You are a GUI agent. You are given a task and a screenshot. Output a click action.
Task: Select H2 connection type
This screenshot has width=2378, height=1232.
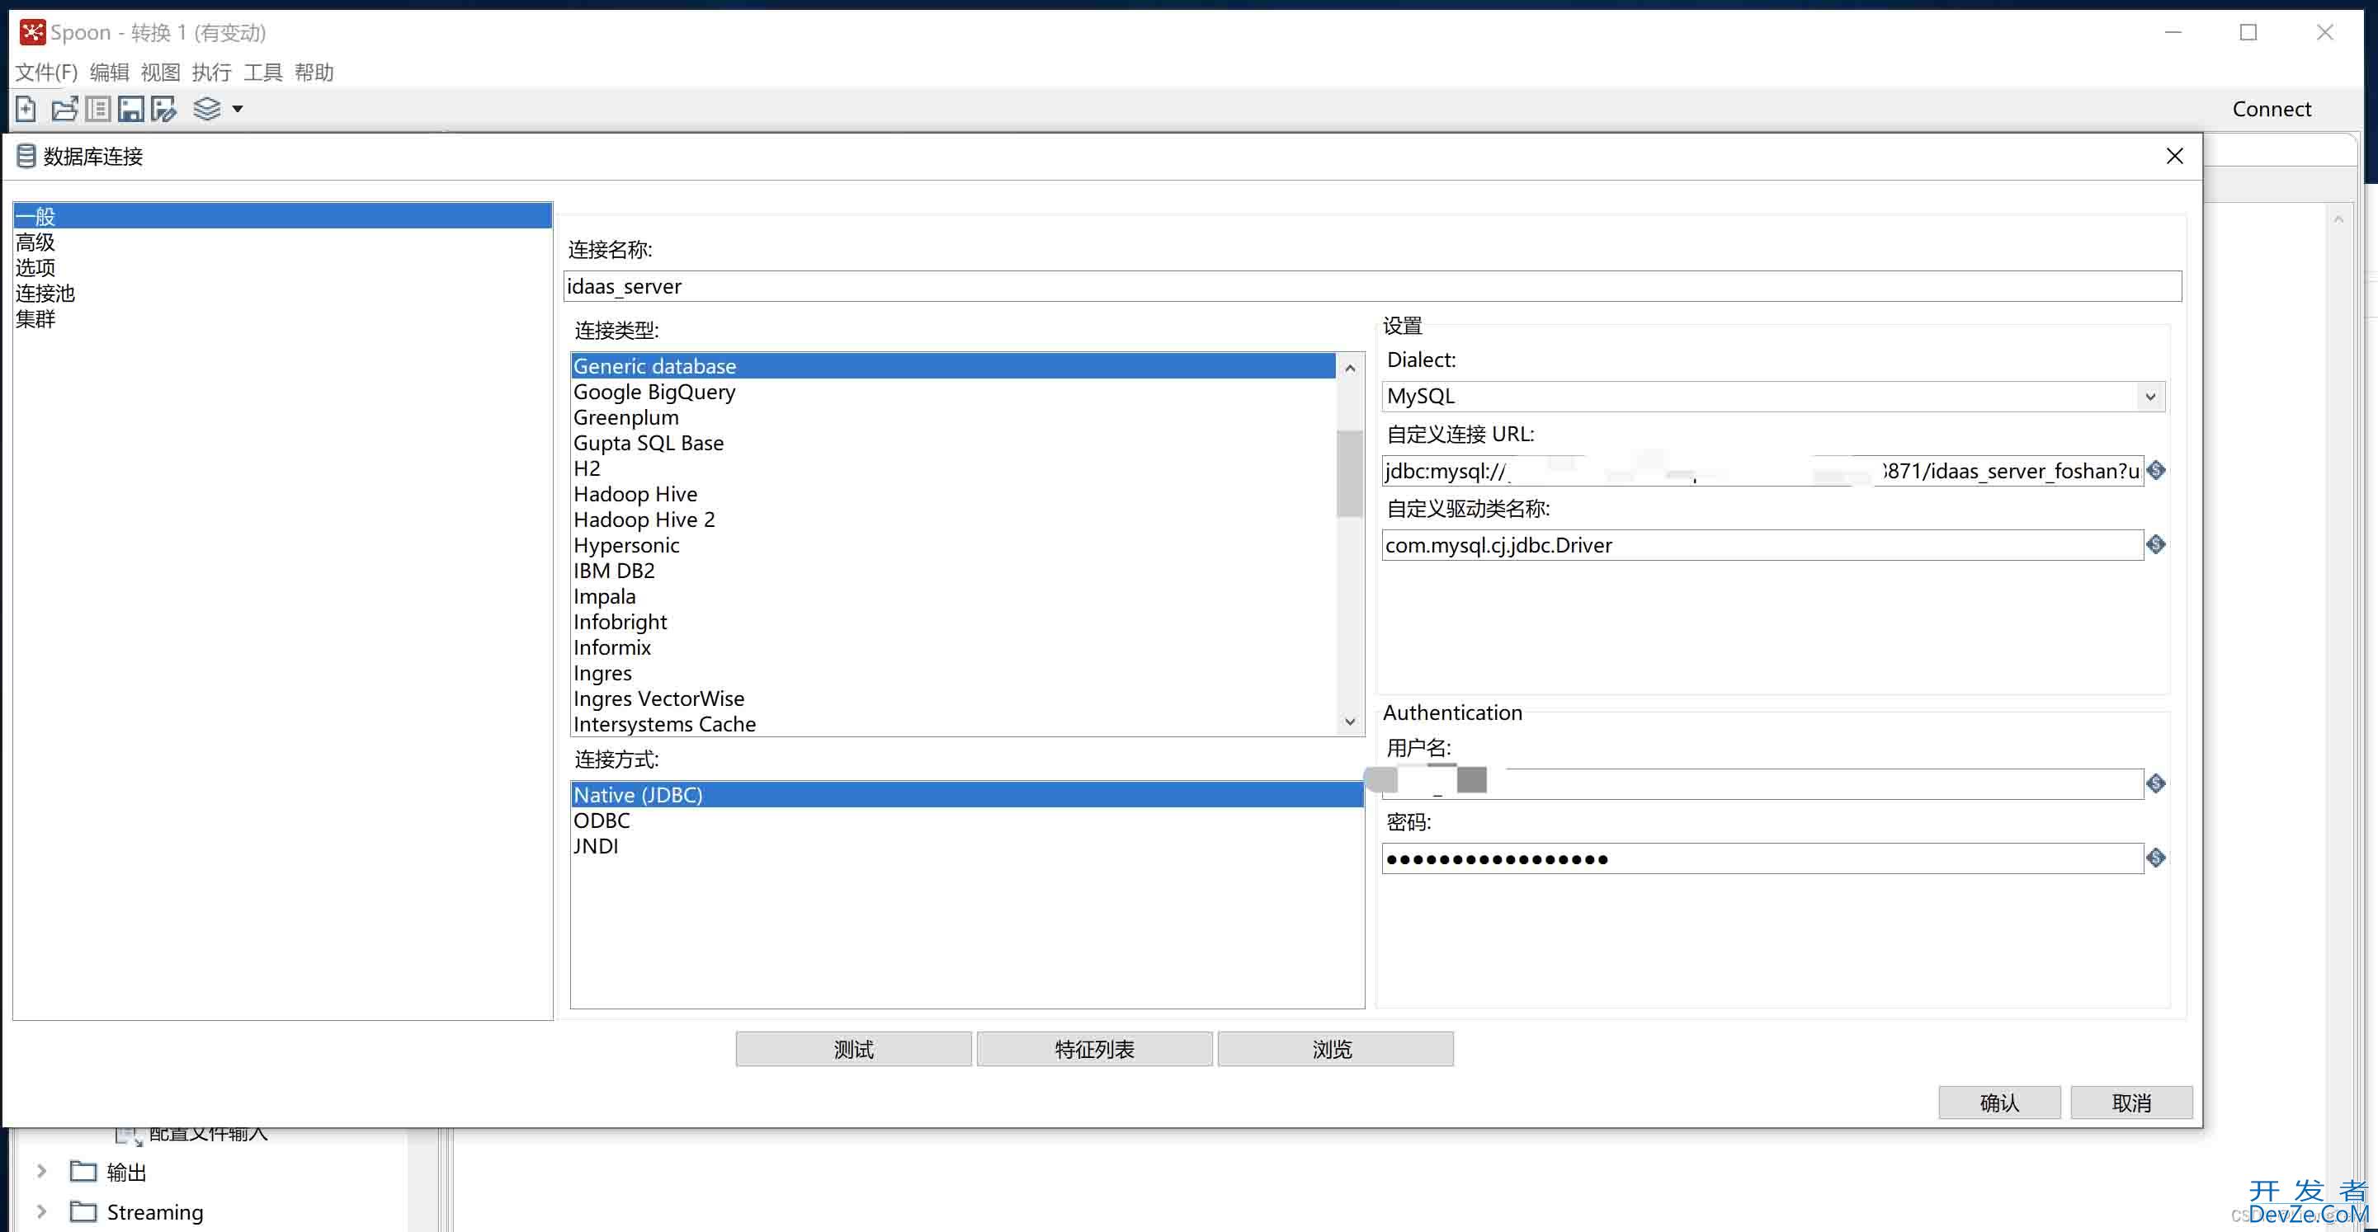(x=953, y=469)
